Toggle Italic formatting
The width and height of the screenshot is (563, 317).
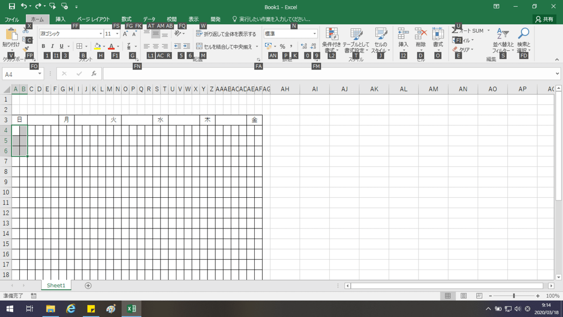(52, 46)
